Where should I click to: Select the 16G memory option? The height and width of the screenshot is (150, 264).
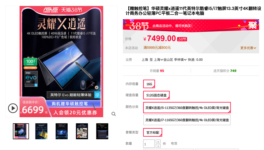(149, 84)
